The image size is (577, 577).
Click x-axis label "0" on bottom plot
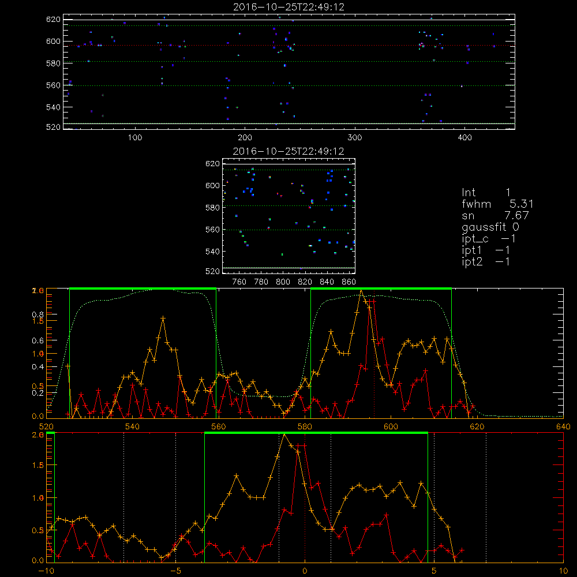pyautogui.click(x=305, y=571)
